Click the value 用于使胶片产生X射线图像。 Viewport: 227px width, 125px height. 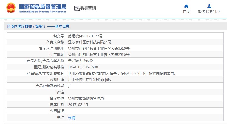[90, 80]
